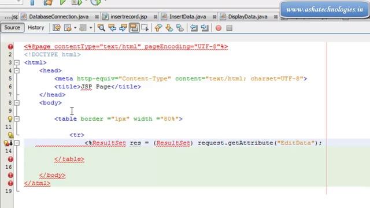Screen dimensions: 370x208
Task: Click line number 19 in gutter
Action: pos(8,191)
